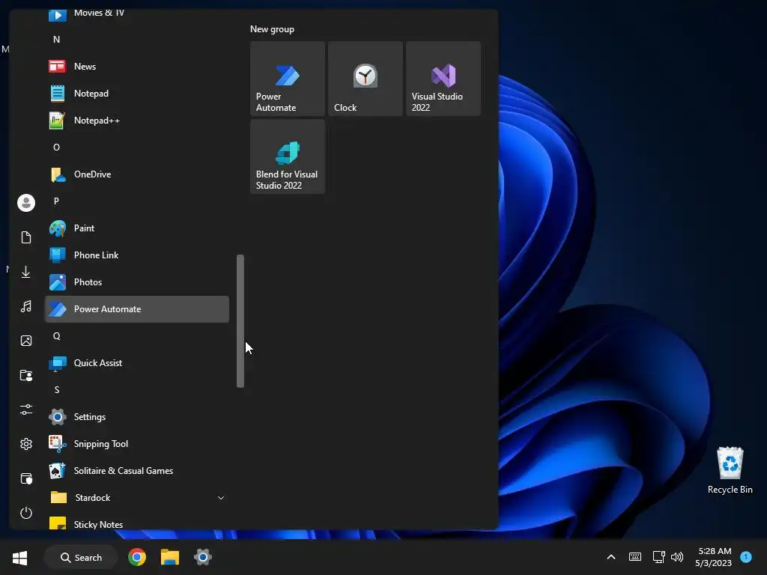Jump via the letter S header

57,389
